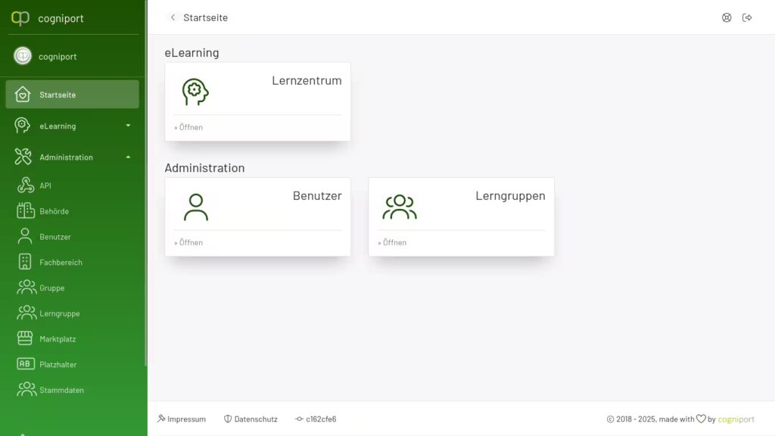The height and width of the screenshot is (436, 775).
Task: Open Fachbereich menu entry
Action: coord(61,263)
